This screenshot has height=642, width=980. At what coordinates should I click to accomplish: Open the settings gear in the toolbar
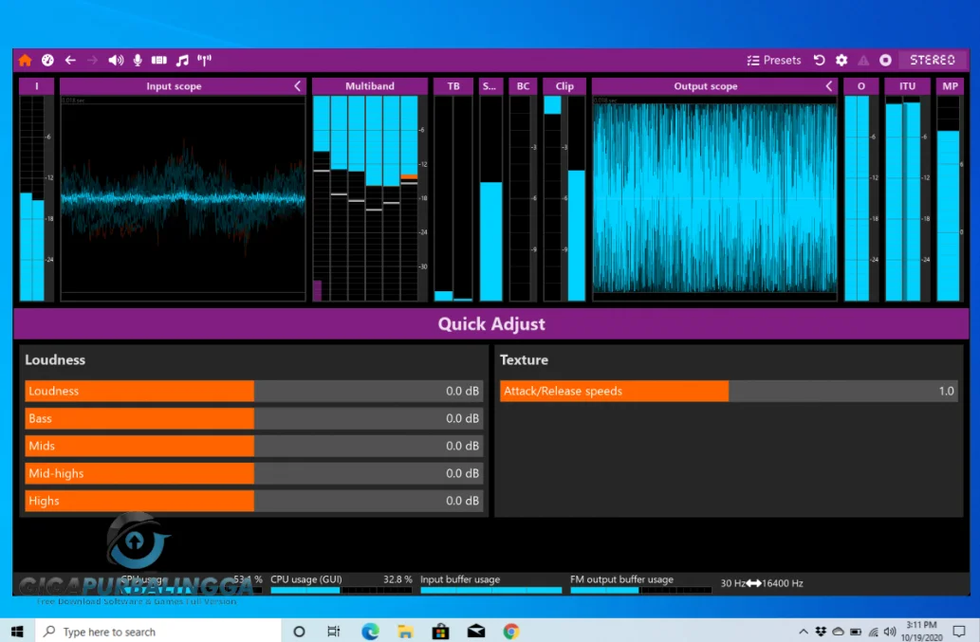pos(841,60)
